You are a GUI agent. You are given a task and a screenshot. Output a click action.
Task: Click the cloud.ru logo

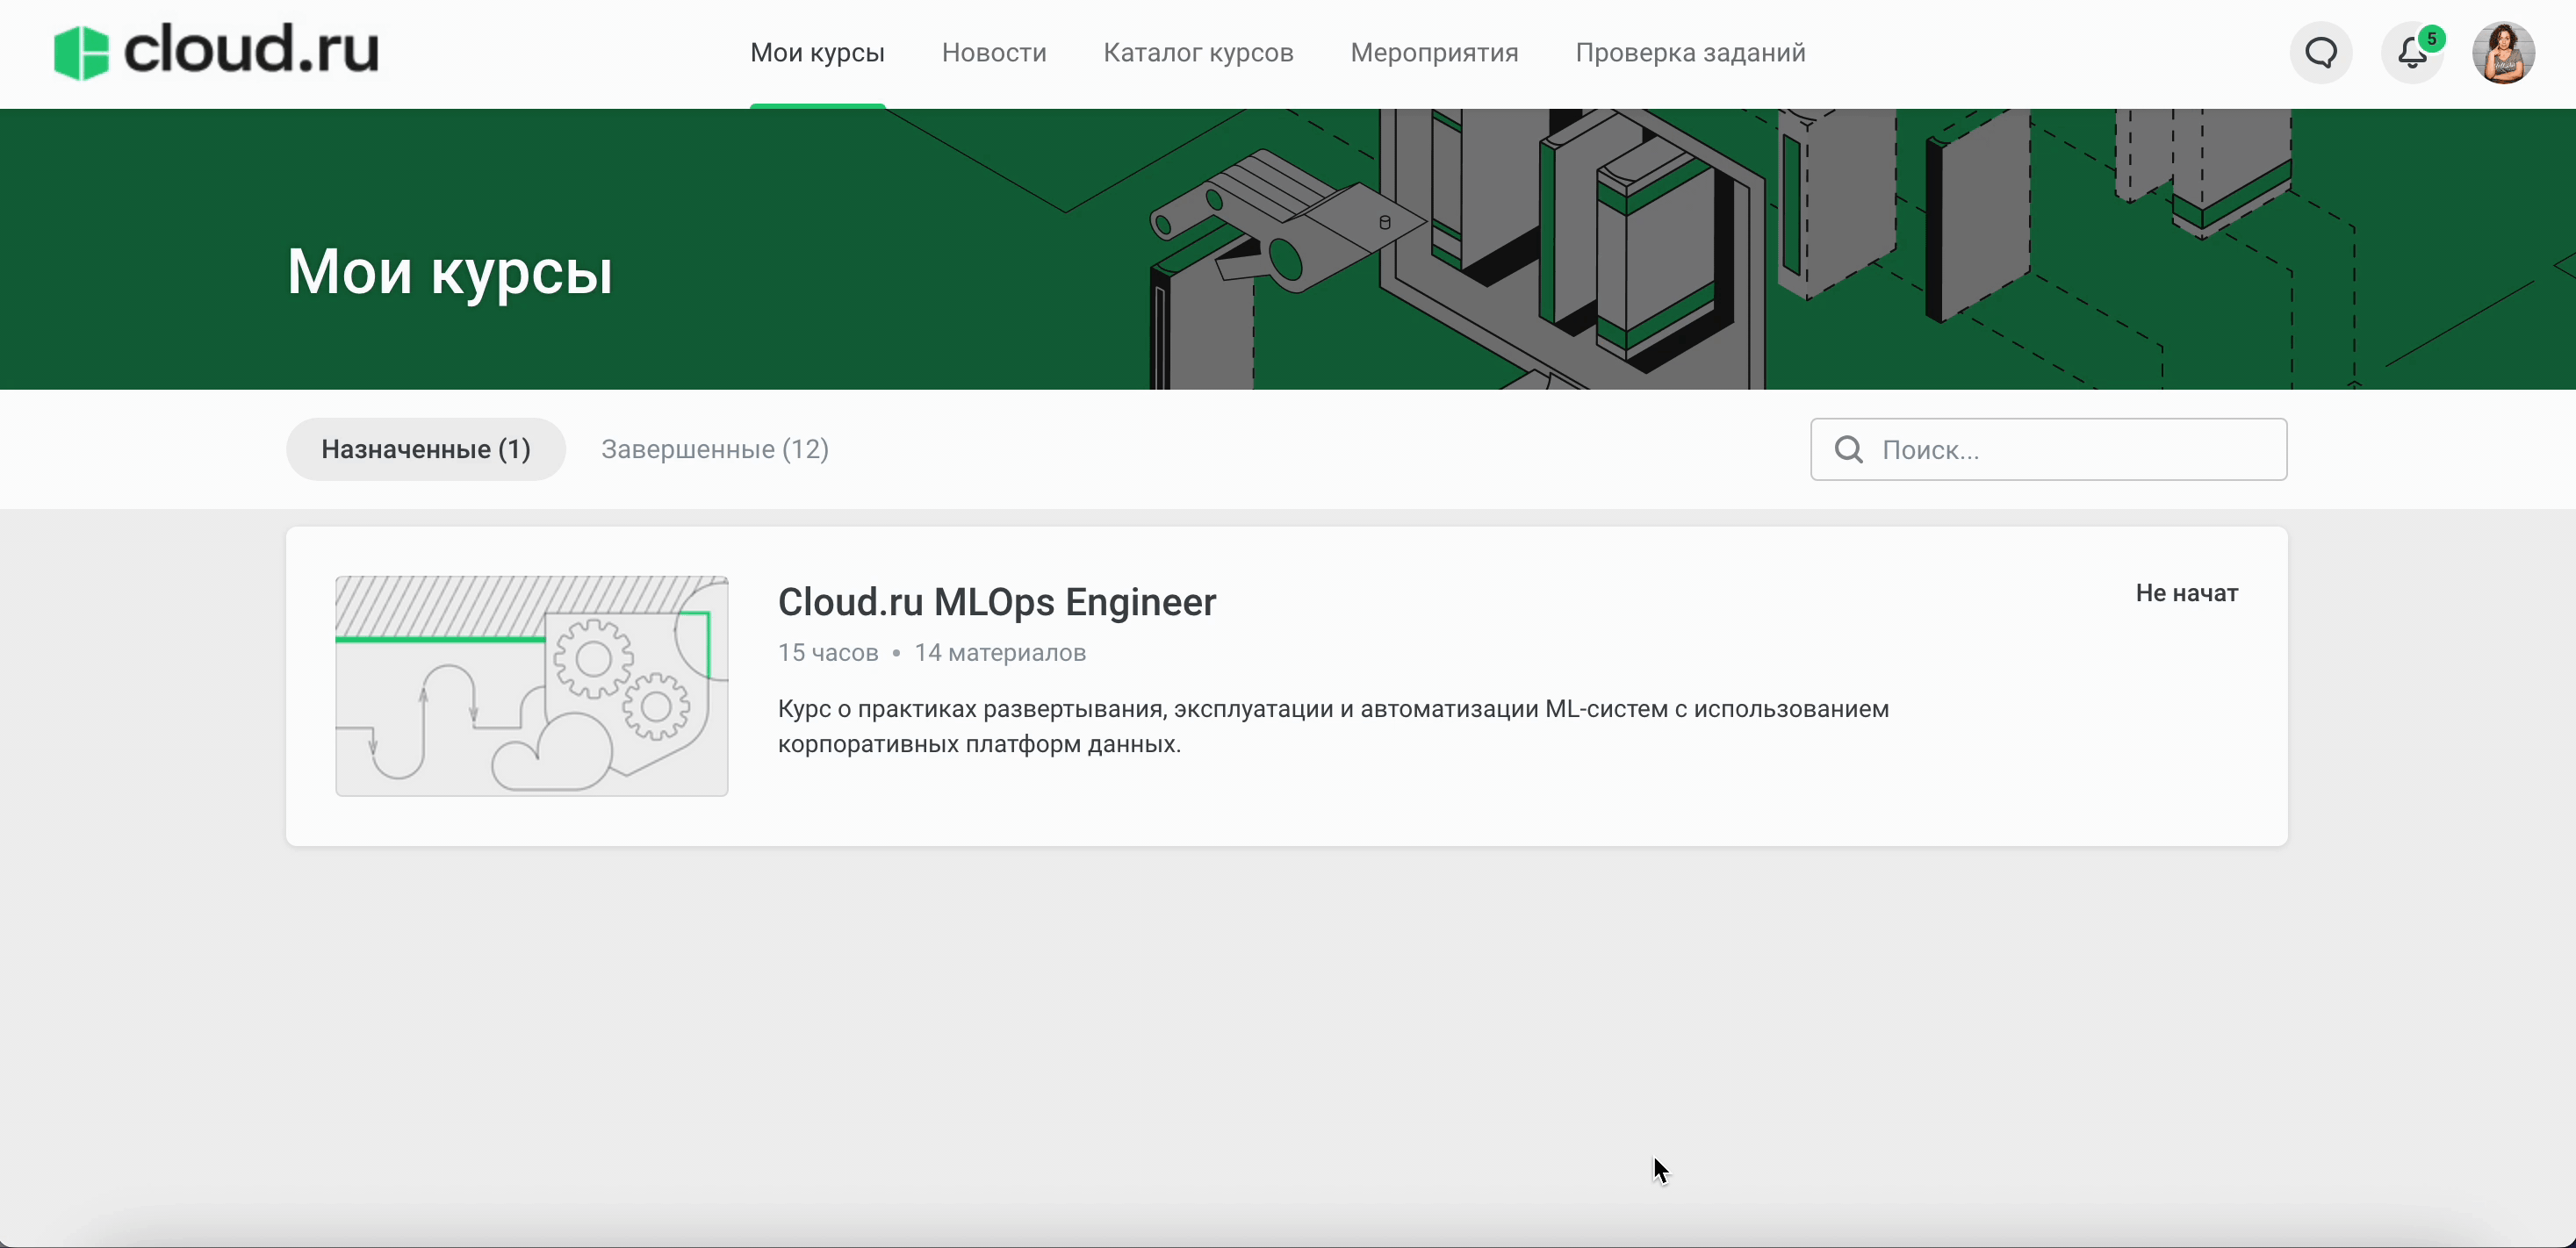[x=216, y=52]
